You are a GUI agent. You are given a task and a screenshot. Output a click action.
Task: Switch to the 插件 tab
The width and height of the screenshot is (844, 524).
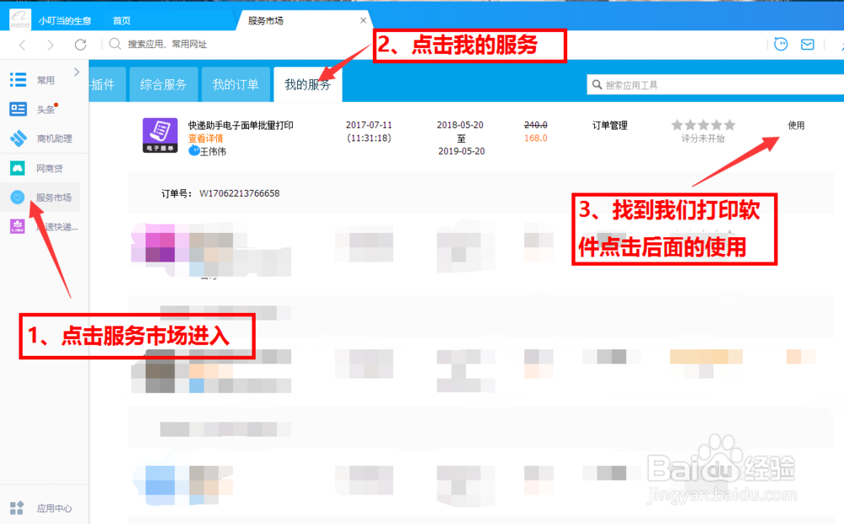102,84
